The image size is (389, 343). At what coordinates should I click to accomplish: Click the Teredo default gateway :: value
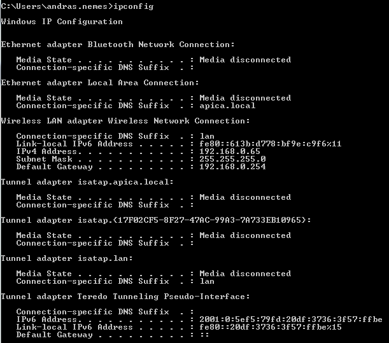204,335
